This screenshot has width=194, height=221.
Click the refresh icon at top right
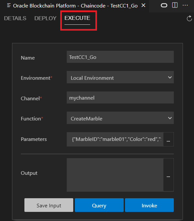[189, 19]
